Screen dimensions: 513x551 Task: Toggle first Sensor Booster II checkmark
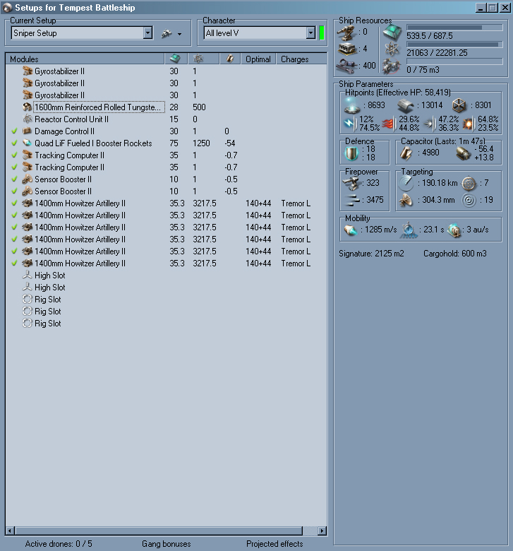[14, 179]
